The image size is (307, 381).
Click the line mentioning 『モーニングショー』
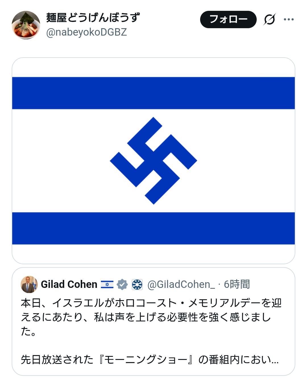click(142, 359)
